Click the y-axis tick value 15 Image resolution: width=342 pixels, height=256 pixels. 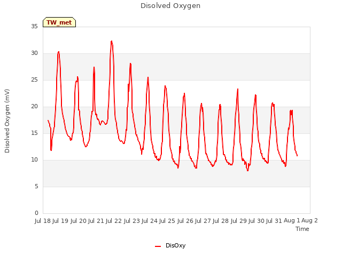[34, 133]
